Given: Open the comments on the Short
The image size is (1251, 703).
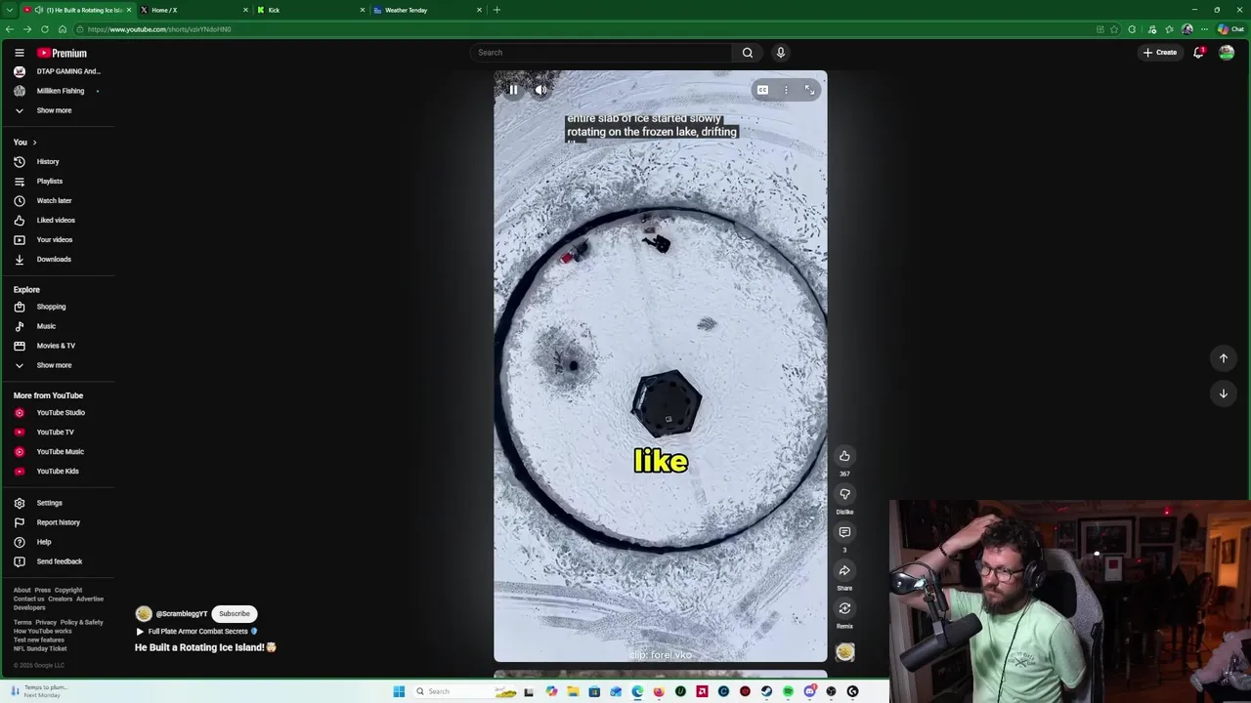Looking at the screenshot, I should 844,532.
